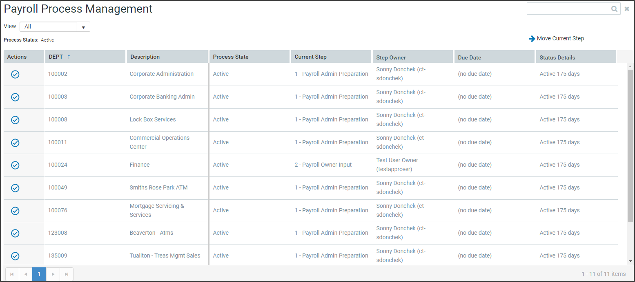The image size is (635, 282).
Task: Click department number 100008
Action: 58,119
